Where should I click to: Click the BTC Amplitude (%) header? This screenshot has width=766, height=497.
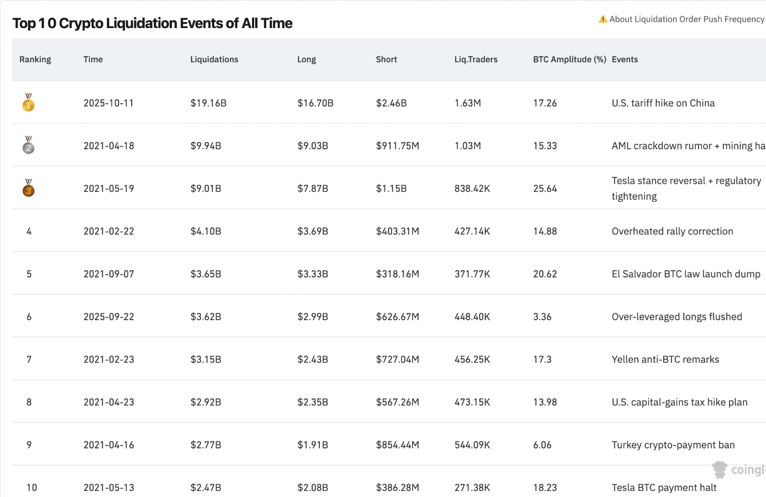pyautogui.click(x=569, y=59)
